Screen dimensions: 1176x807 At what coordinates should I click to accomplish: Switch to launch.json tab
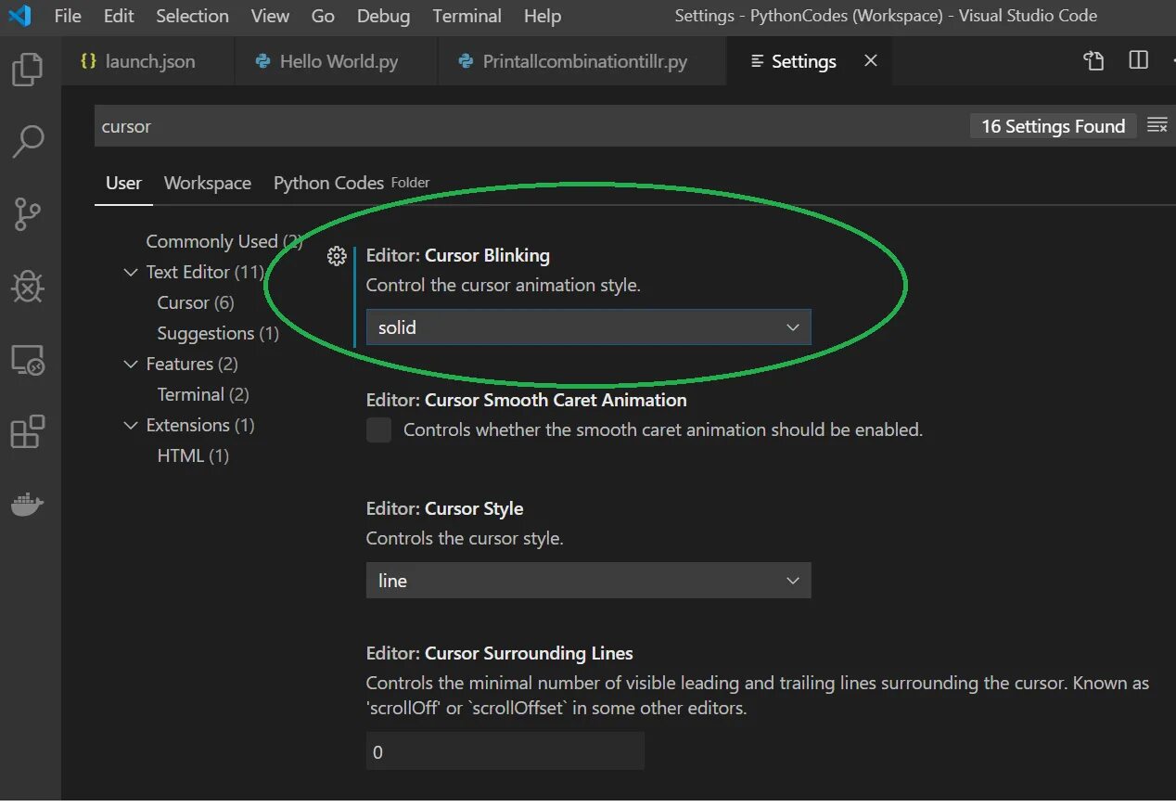pyautogui.click(x=149, y=61)
